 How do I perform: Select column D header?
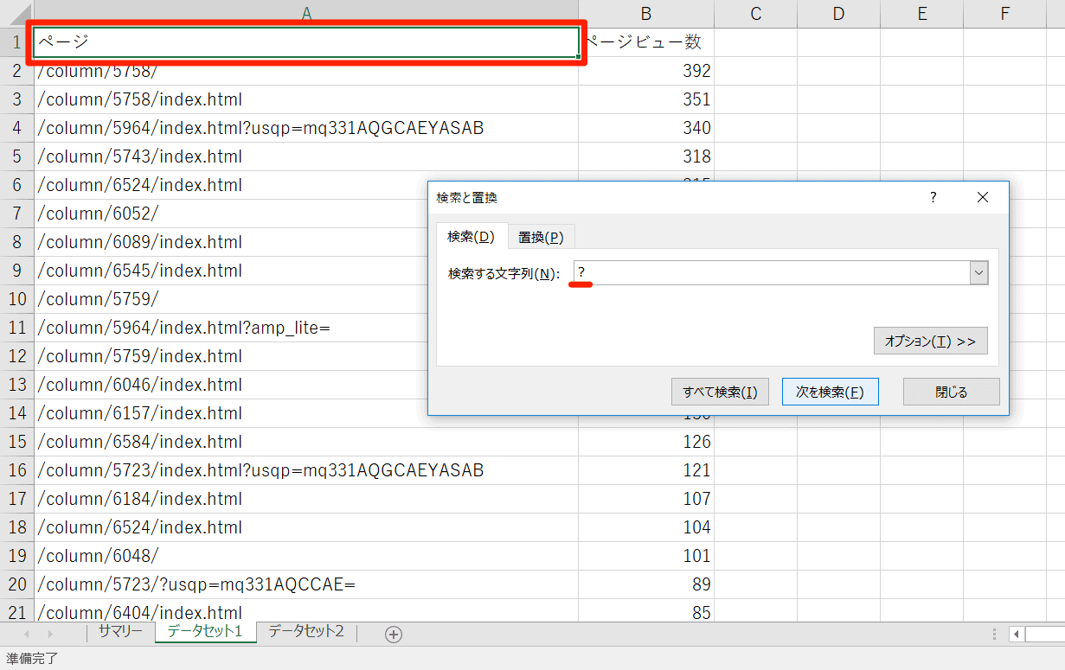coord(838,13)
